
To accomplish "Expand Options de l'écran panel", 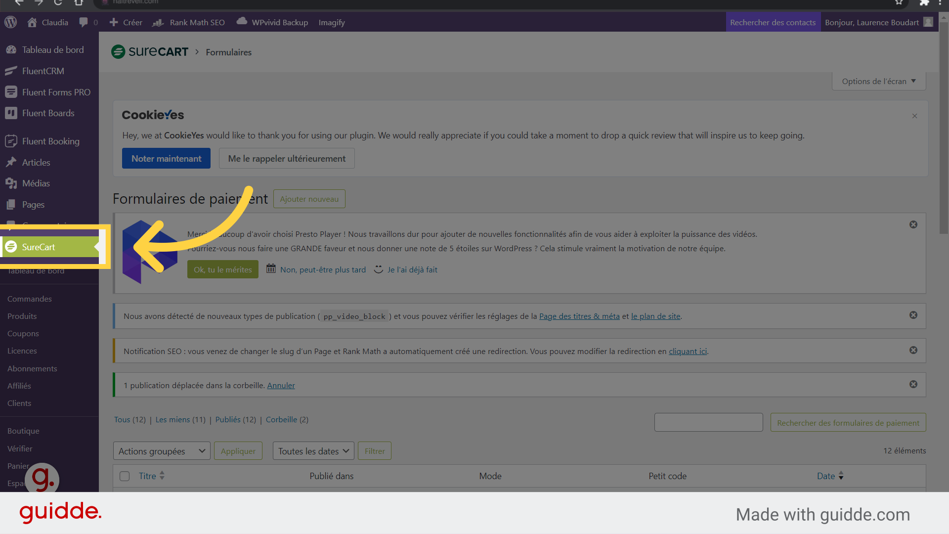I will pos(879,81).
